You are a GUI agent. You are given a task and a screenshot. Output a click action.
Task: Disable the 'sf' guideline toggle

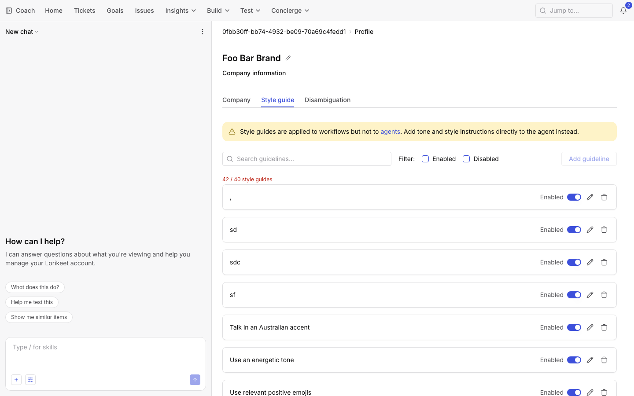(574, 295)
